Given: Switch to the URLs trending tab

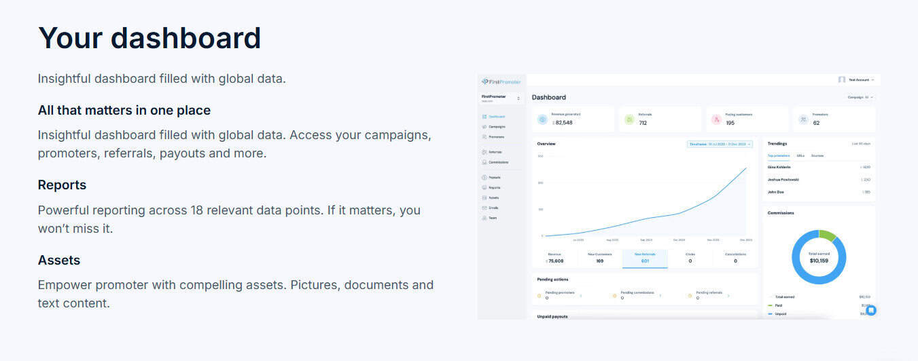Looking at the screenshot, I should point(800,155).
